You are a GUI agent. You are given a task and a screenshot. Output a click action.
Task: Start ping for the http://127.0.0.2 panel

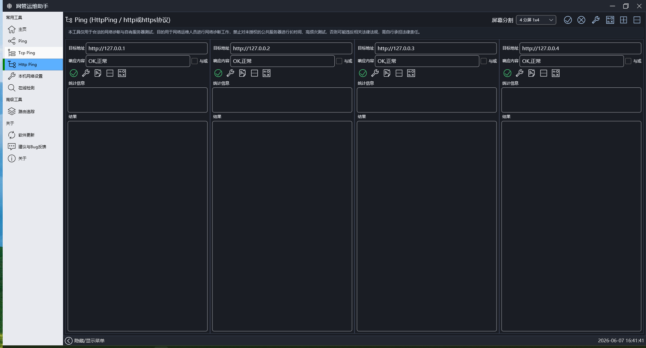218,73
